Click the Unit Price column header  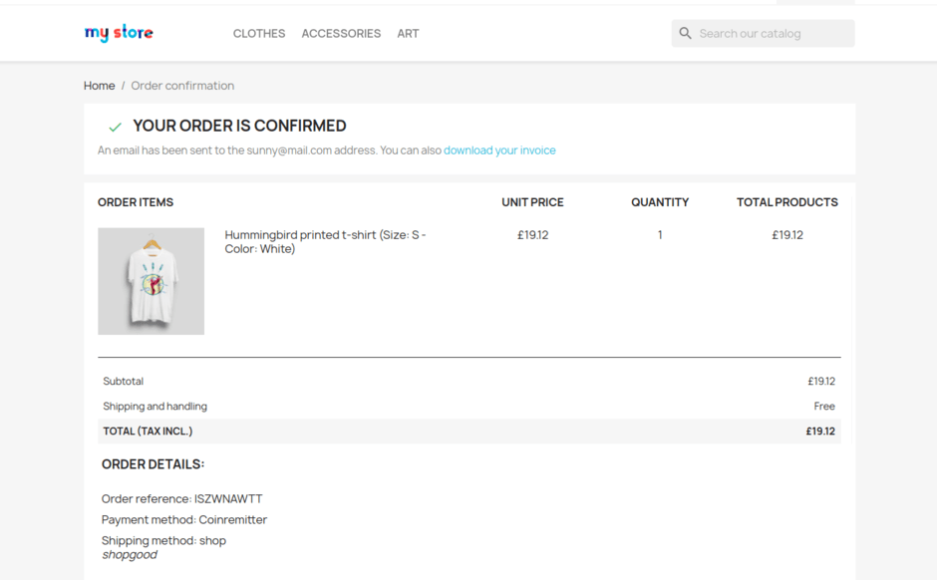pyautogui.click(x=532, y=202)
